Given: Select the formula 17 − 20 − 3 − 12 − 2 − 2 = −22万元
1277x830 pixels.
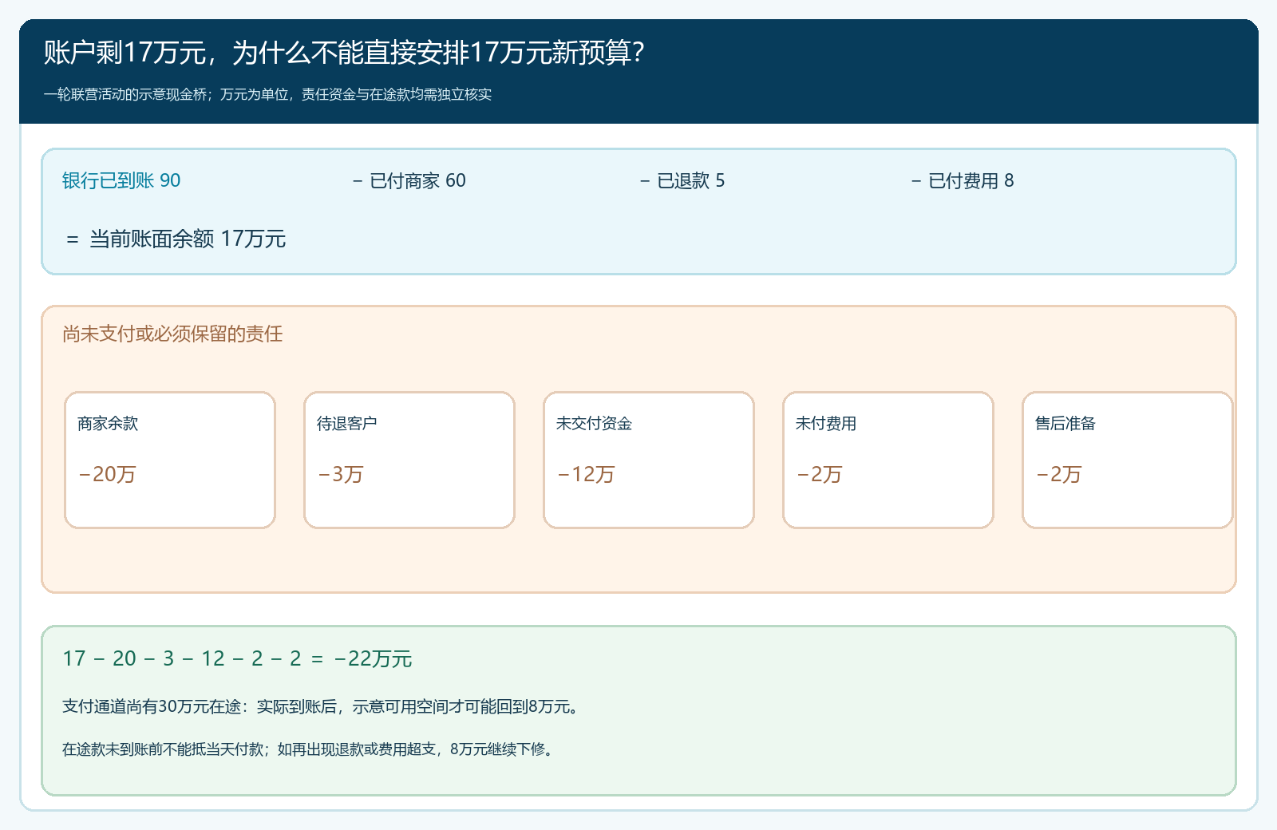Looking at the screenshot, I should tap(237, 658).
